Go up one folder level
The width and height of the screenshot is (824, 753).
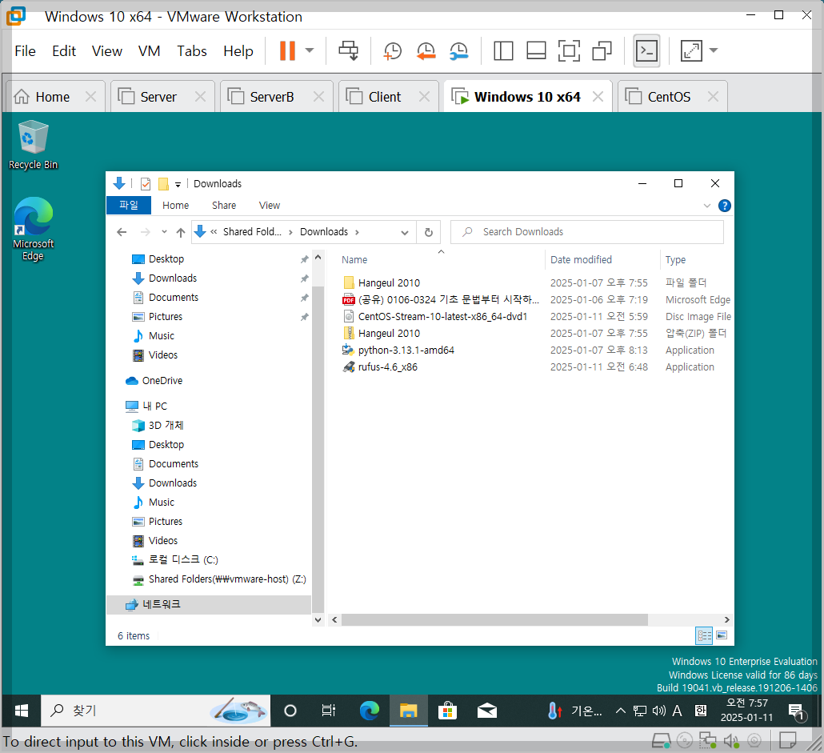[x=181, y=232]
